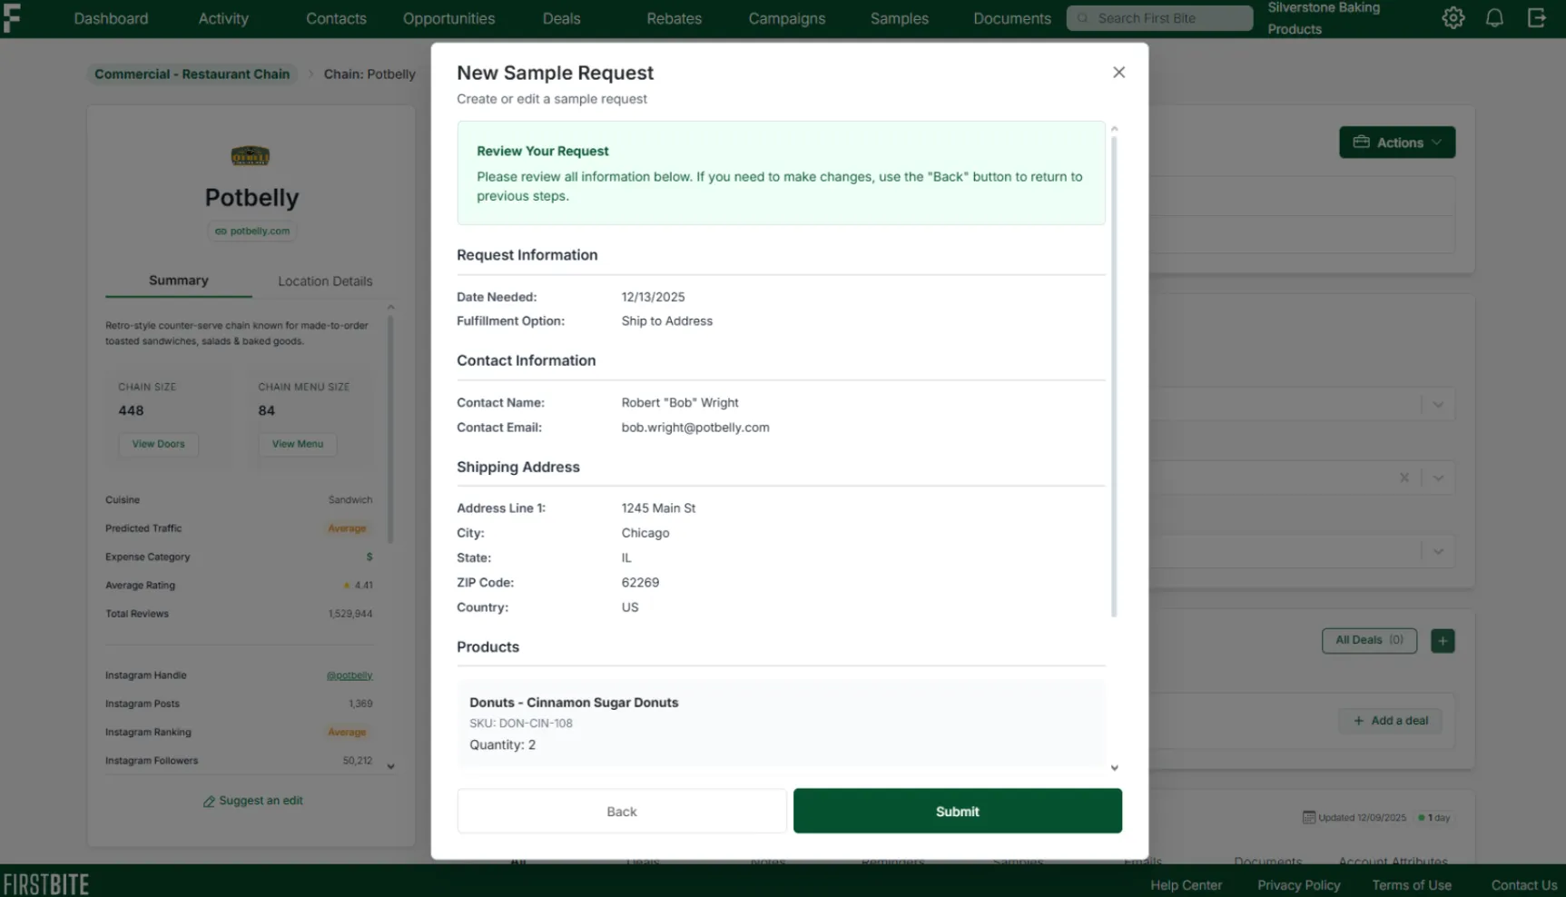The image size is (1566, 897).
Task: Click the Add a deal button
Action: (1390, 721)
